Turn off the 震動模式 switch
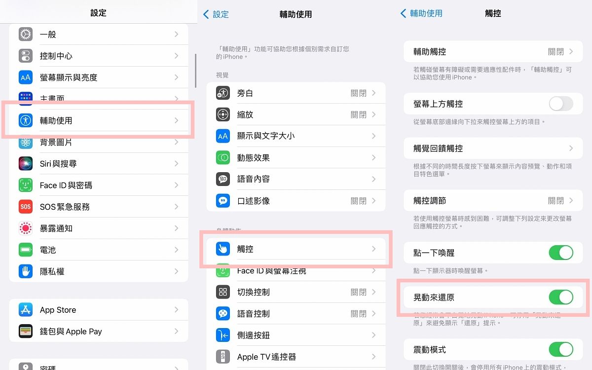This screenshot has width=592, height=370. point(561,350)
